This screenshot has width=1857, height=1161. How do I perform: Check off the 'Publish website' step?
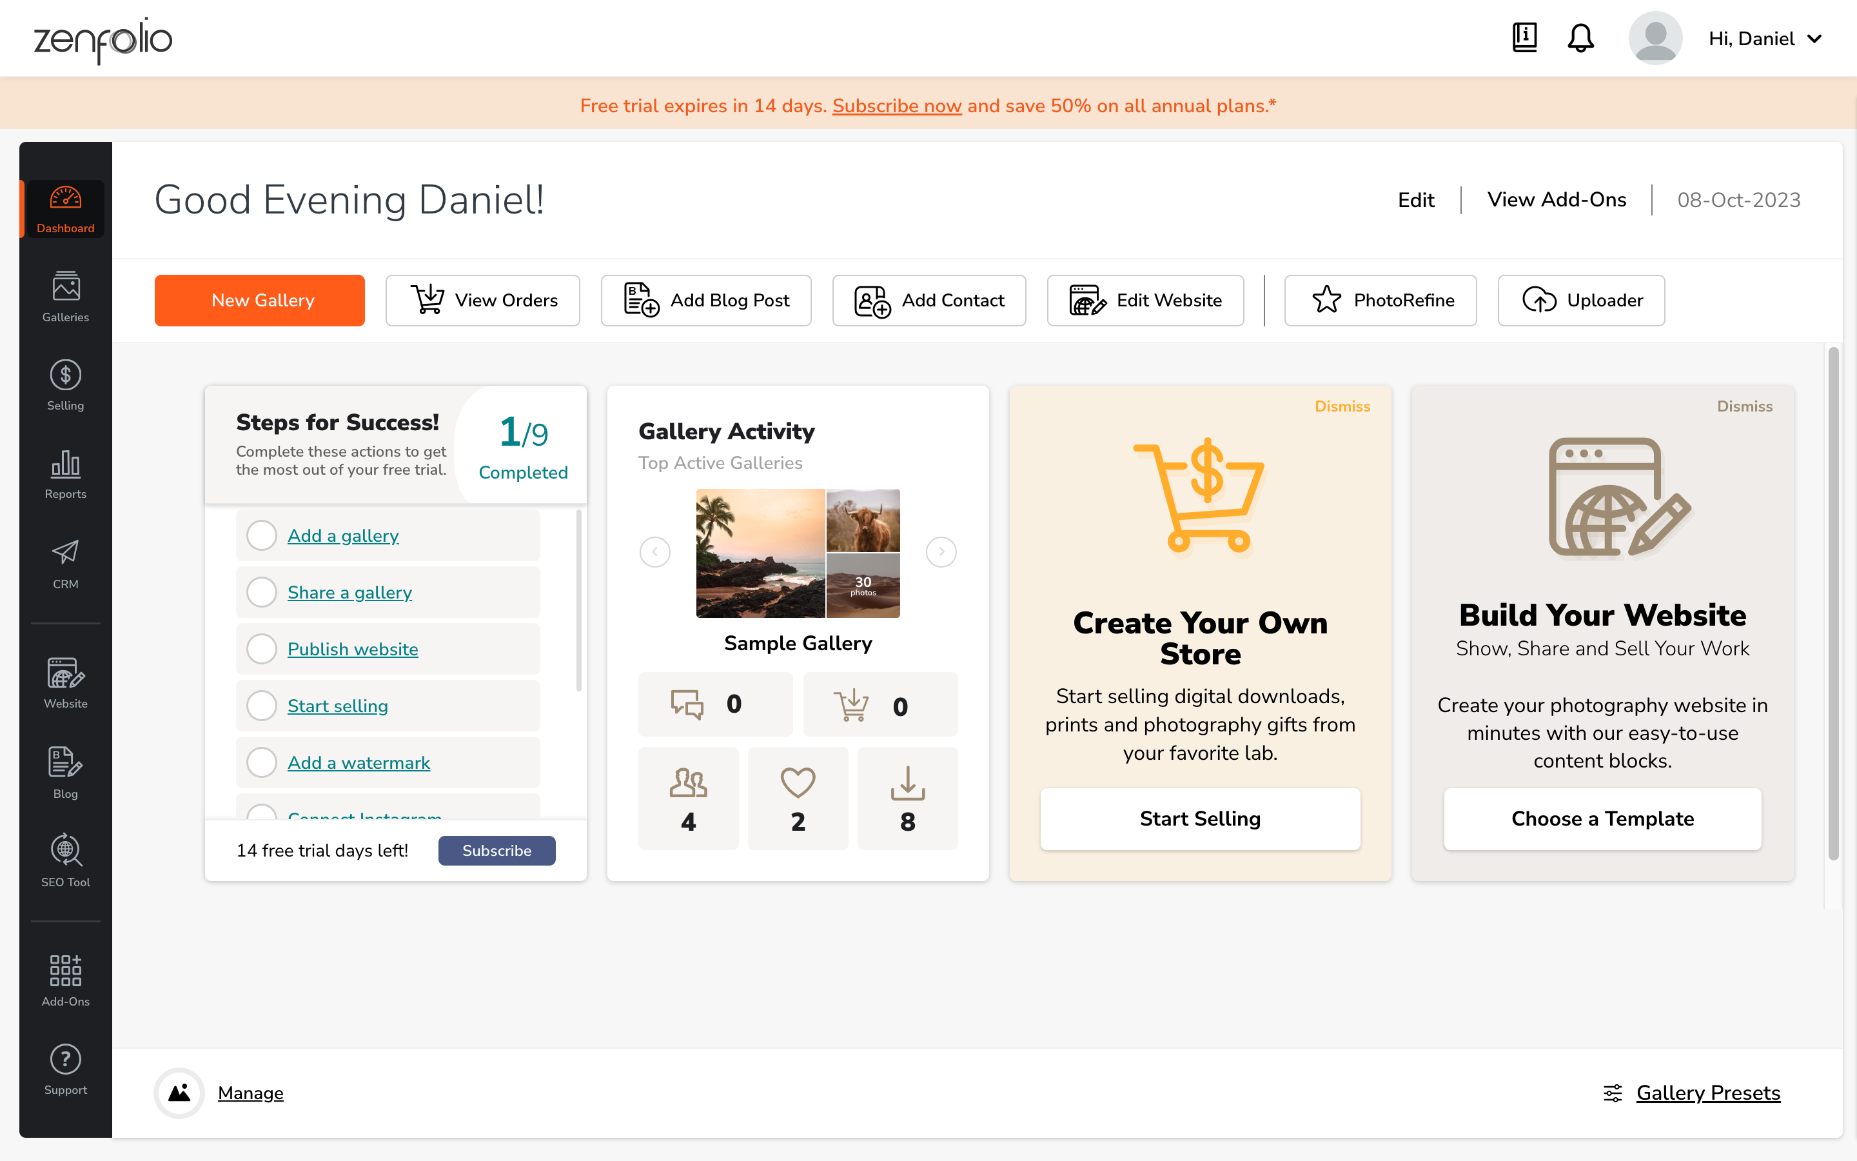coord(262,649)
